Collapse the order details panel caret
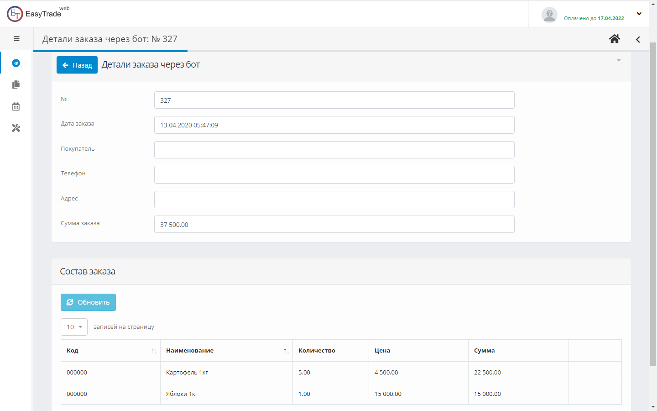The image size is (657, 411). 619,60
